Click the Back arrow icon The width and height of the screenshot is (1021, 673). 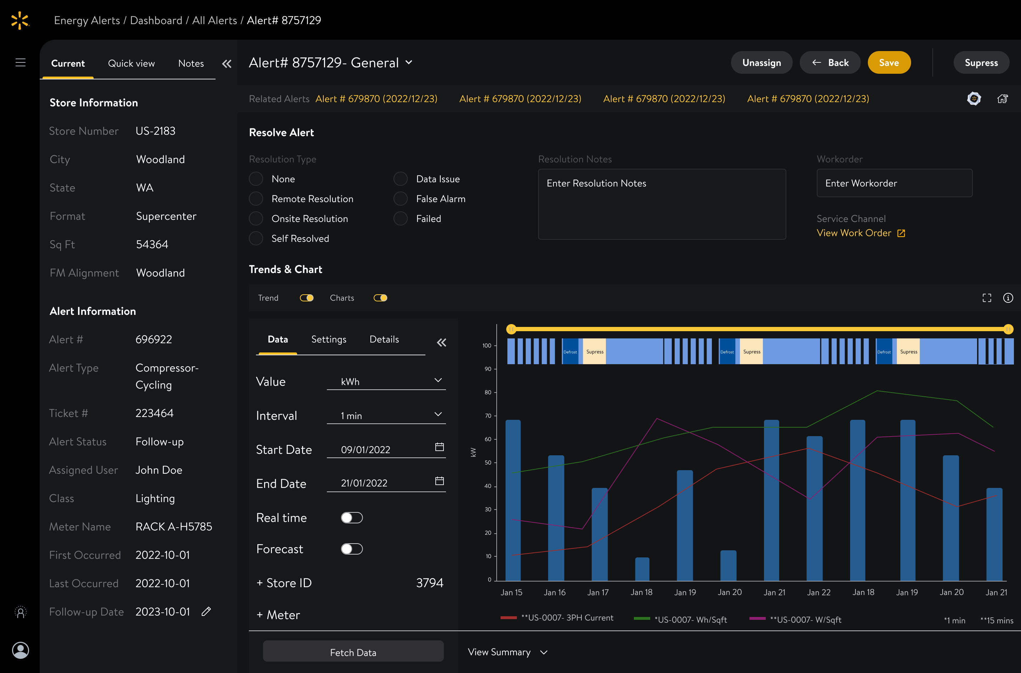click(x=816, y=63)
